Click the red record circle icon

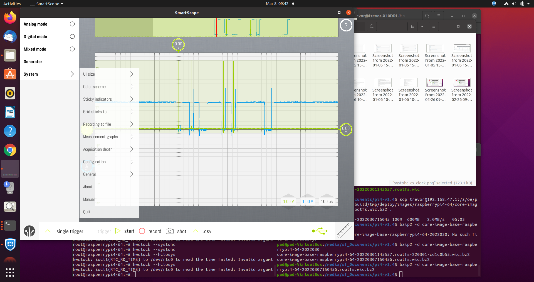click(142, 231)
